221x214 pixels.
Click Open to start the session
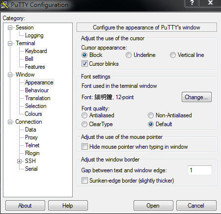[153, 206]
